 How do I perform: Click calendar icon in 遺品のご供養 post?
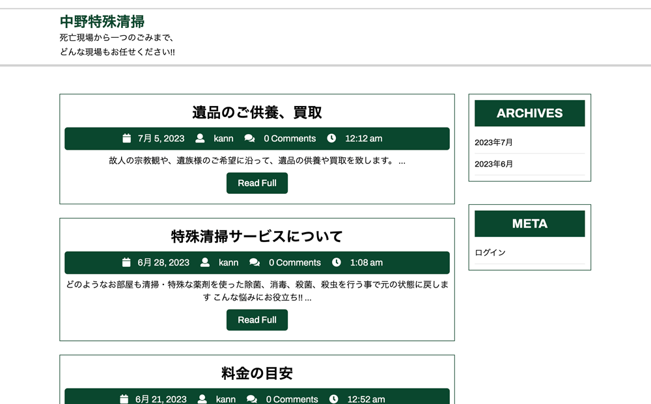[x=127, y=139]
